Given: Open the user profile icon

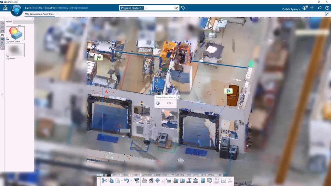Looking at the screenshot, I should 305,8.
